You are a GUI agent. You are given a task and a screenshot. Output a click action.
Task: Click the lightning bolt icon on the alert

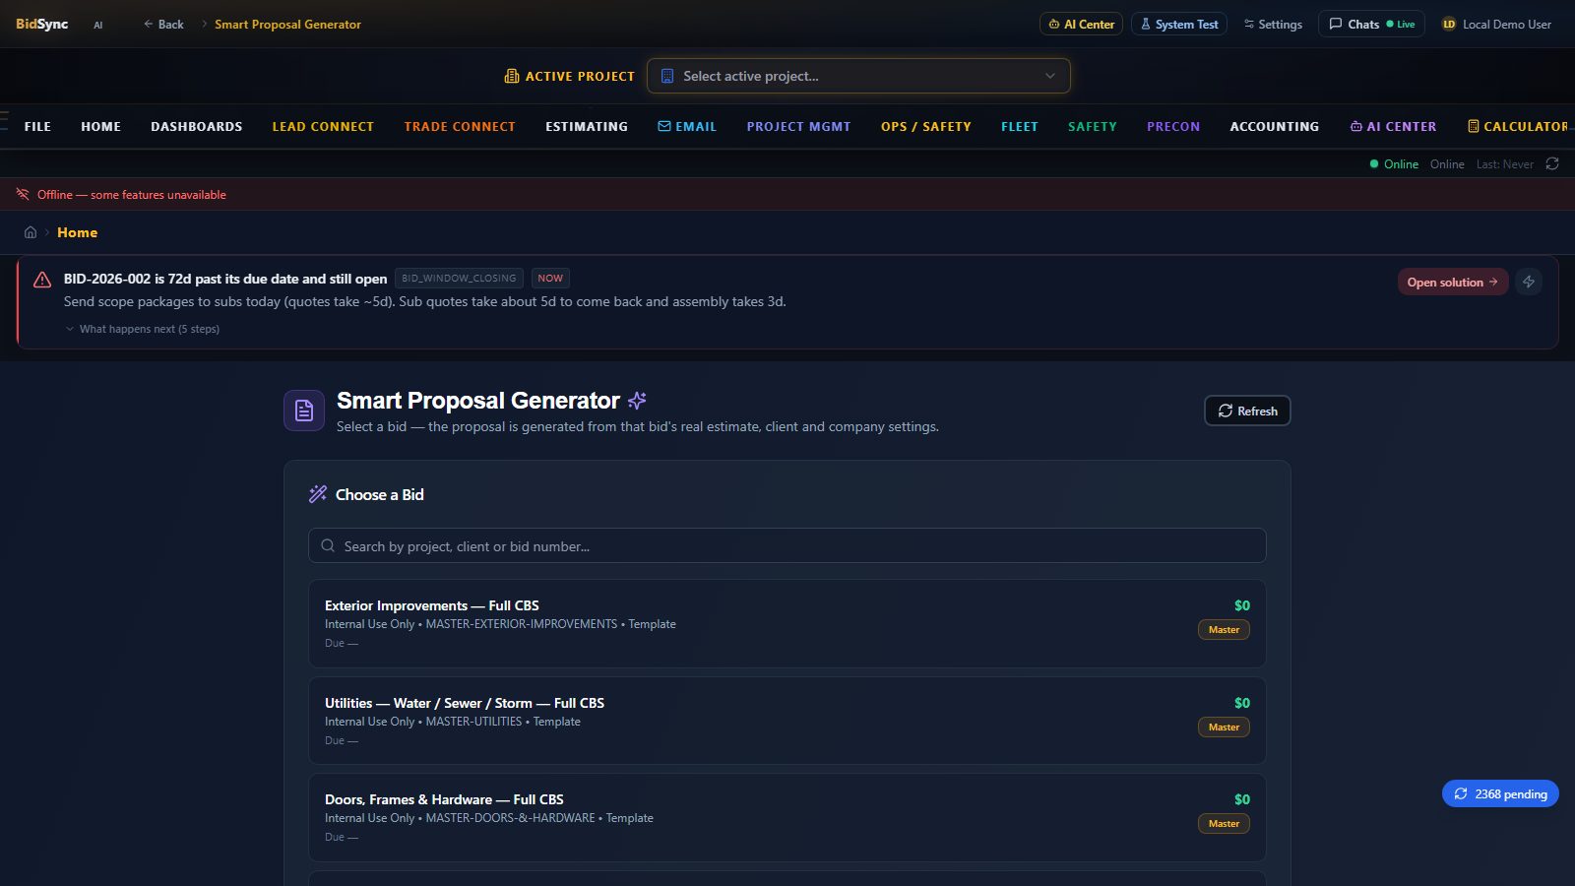(1529, 282)
